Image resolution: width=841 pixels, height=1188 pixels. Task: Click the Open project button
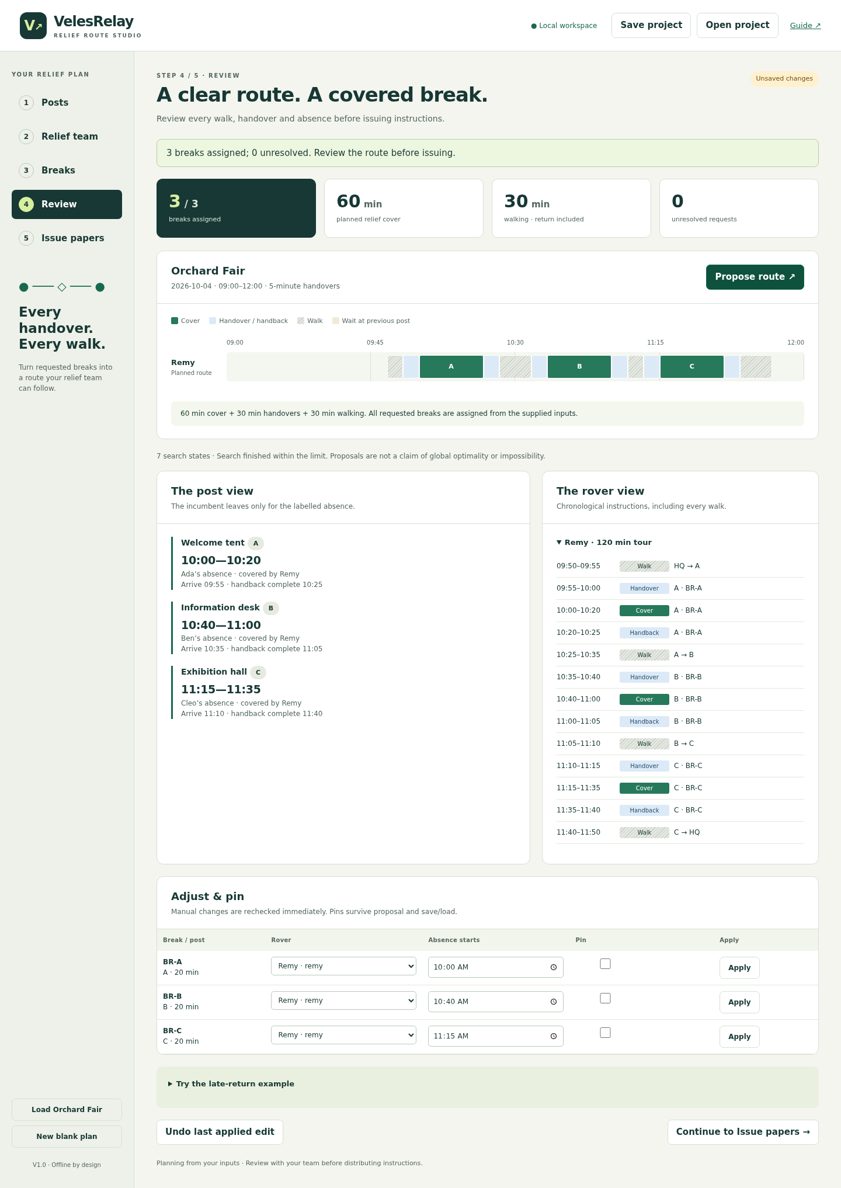click(x=738, y=25)
